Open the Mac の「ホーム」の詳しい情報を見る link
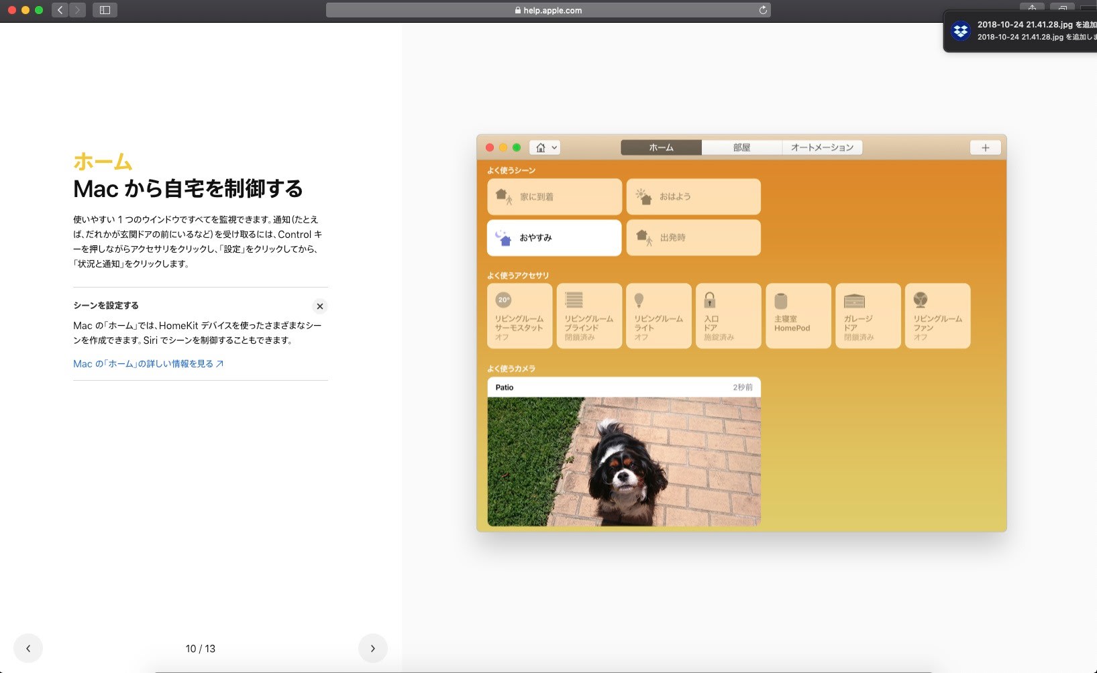The image size is (1097, 673). click(148, 364)
